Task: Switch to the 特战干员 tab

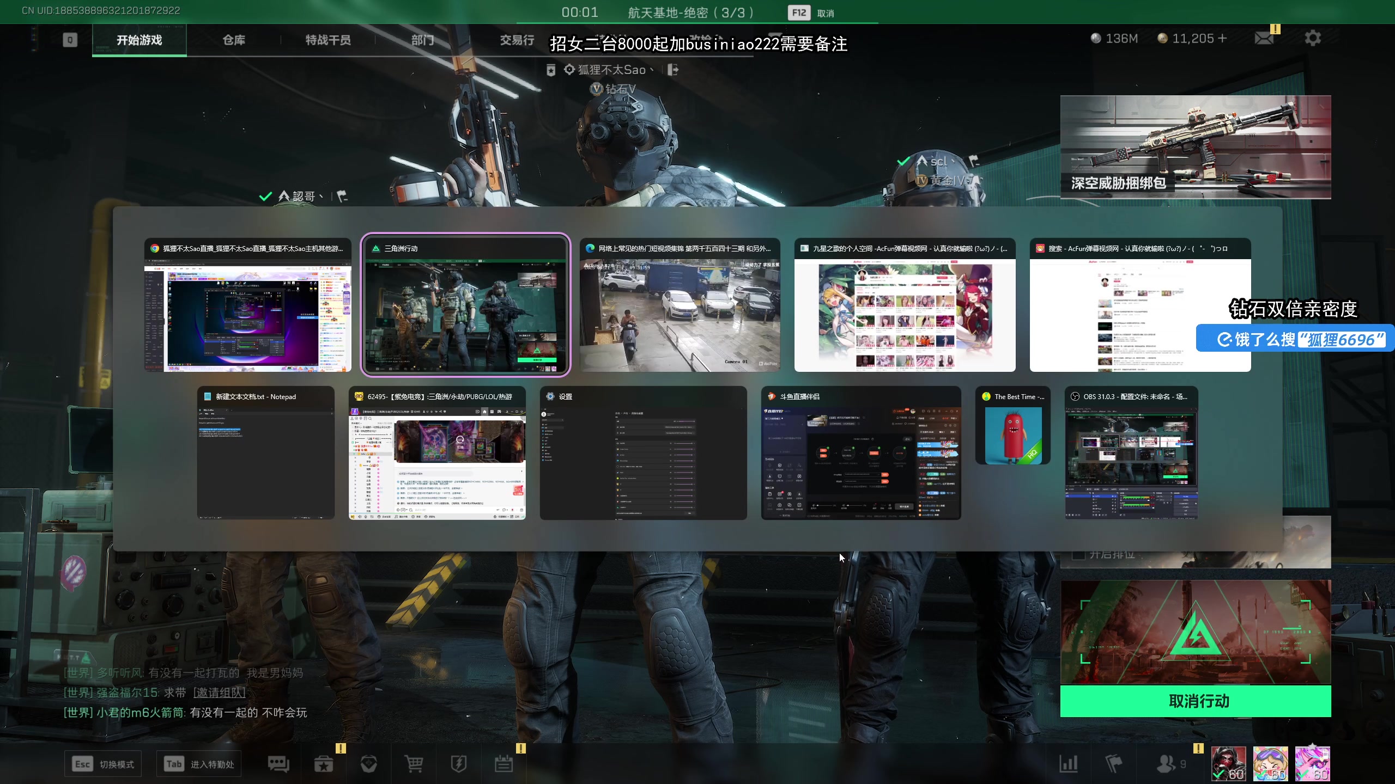Action: 328,40
